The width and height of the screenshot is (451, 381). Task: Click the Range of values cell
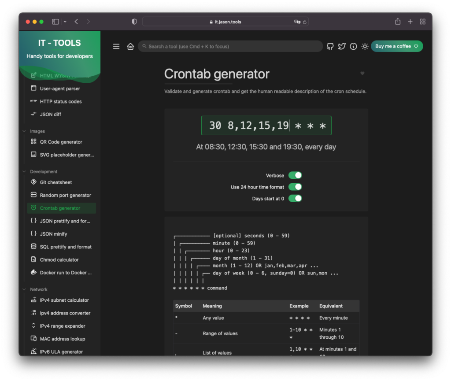tap(220, 333)
